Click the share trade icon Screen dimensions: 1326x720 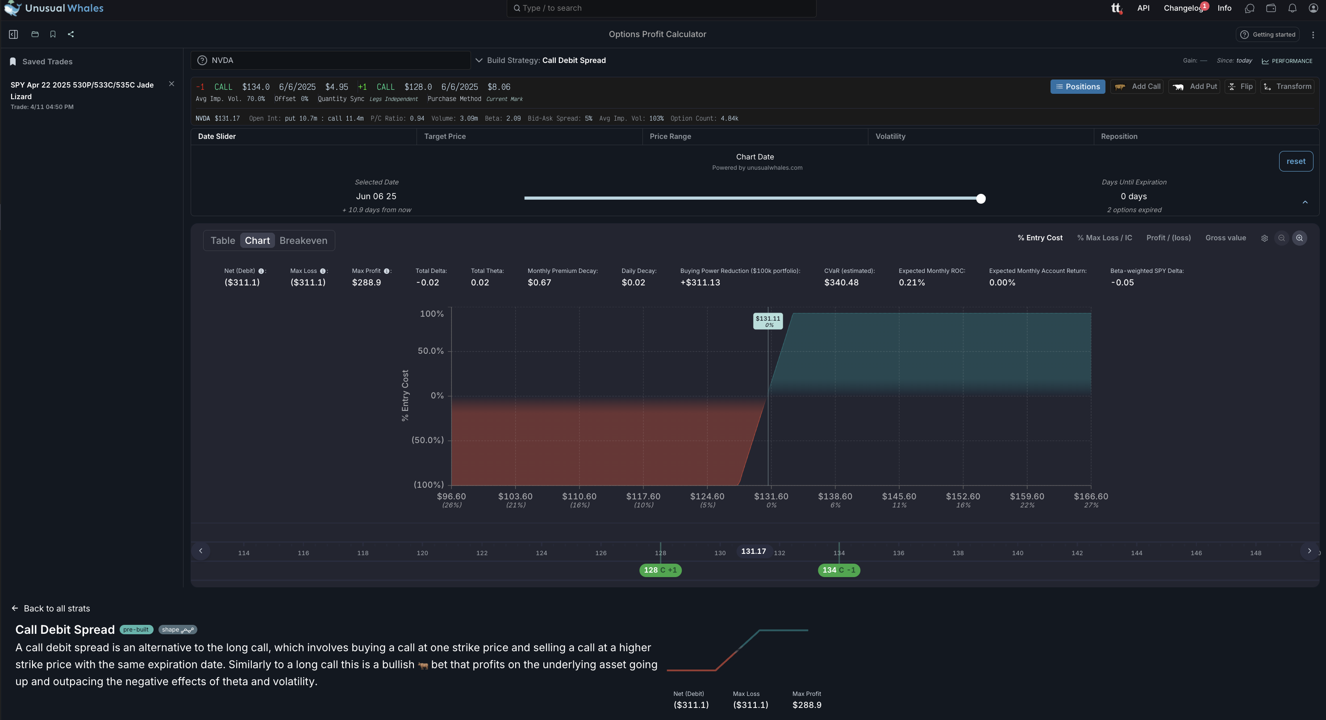click(x=71, y=34)
